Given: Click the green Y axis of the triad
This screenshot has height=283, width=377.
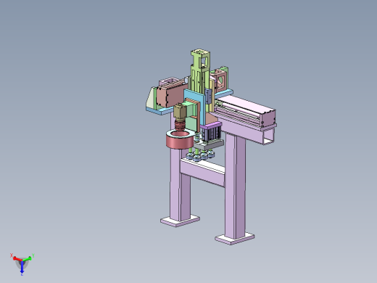Looking at the screenshot, I should pyautogui.click(x=27, y=259).
